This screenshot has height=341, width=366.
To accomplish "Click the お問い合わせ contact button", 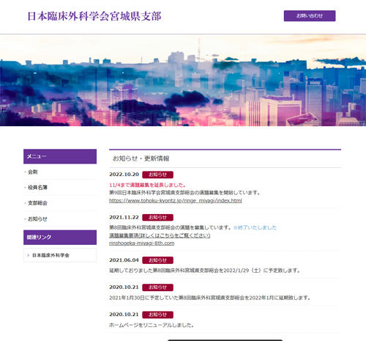I will coord(310,16).
